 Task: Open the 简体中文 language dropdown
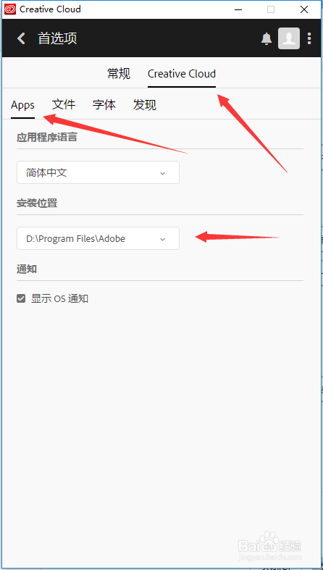click(98, 172)
